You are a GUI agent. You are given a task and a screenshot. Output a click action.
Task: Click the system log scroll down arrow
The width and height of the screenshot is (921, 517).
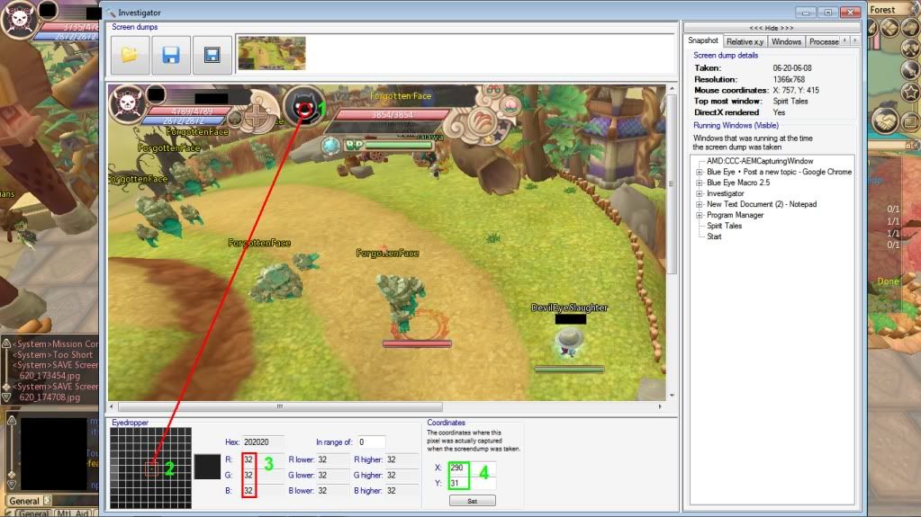coord(6,397)
